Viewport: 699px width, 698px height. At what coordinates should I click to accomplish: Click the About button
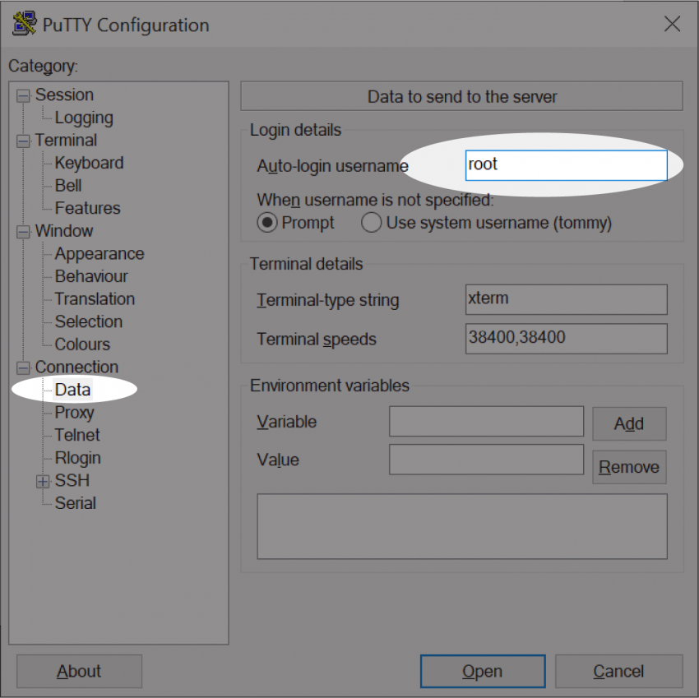(79, 671)
